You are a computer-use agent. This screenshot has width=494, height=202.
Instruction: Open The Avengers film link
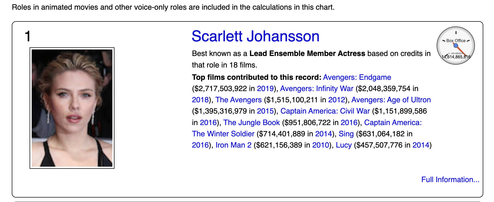point(239,100)
